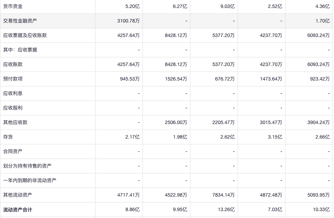Select the 存货 row label
The image size is (334, 218).
coord(8,137)
